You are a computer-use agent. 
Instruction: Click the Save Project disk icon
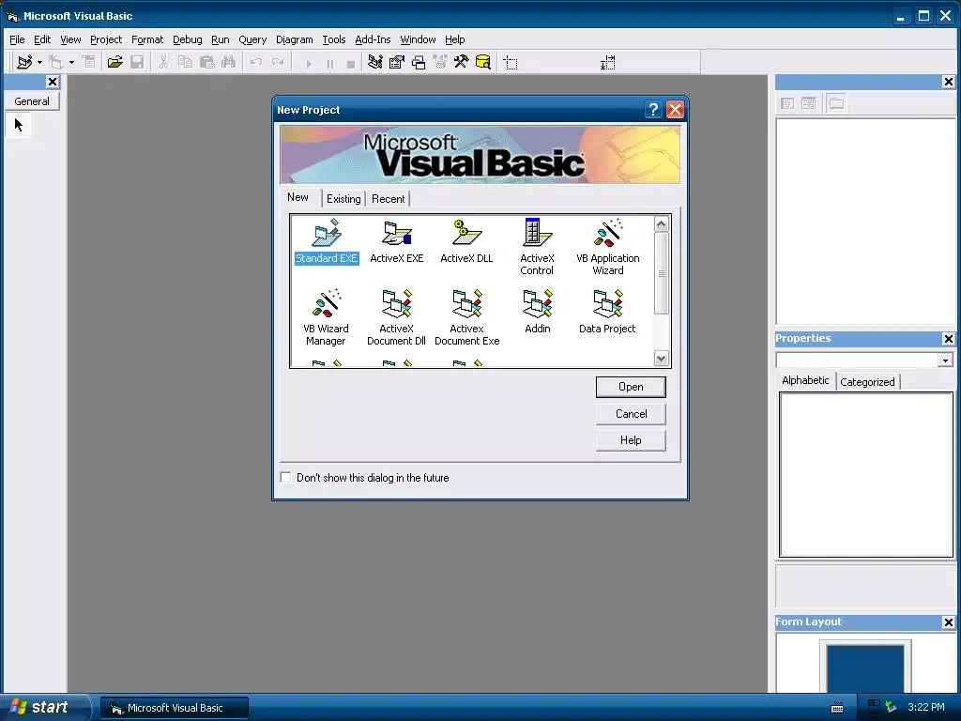coord(137,62)
